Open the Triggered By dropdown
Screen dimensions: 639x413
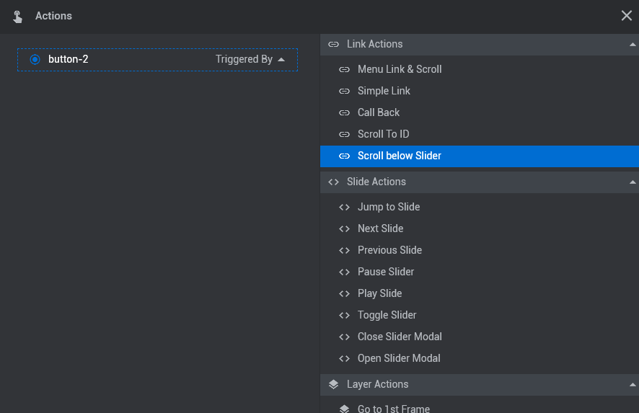click(250, 60)
